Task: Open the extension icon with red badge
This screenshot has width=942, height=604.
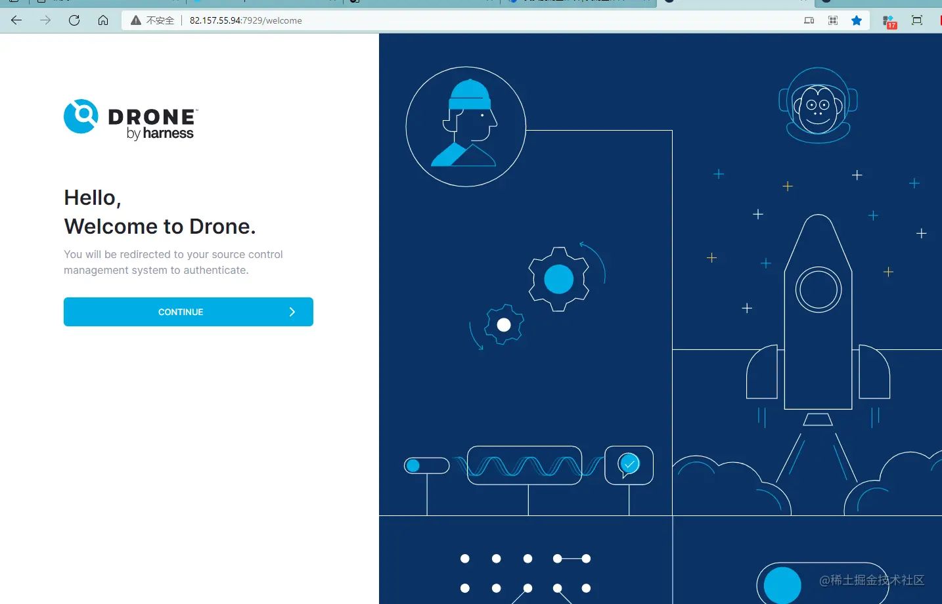Action: click(889, 22)
